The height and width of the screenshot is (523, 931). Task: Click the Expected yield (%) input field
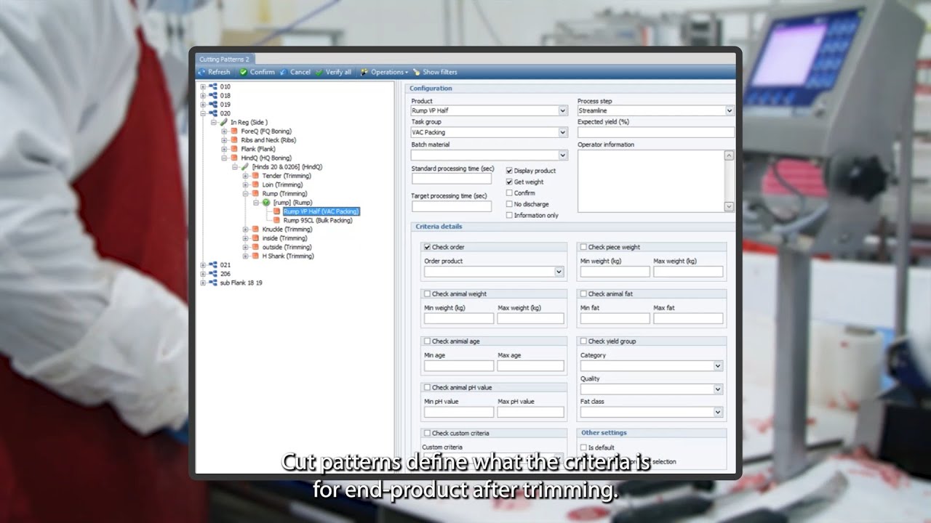[x=656, y=132]
